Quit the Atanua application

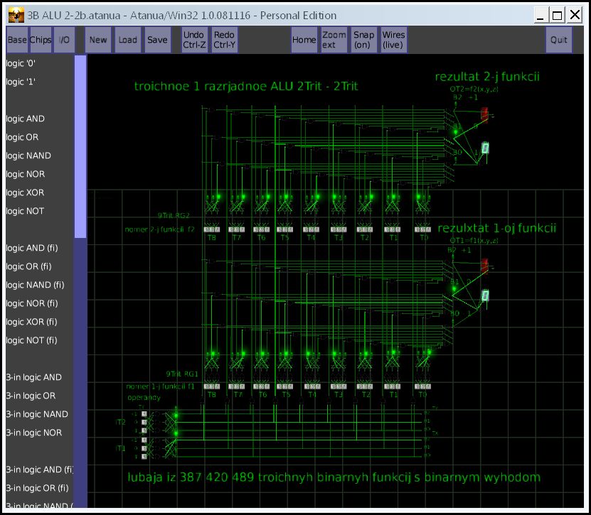[558, 40]
